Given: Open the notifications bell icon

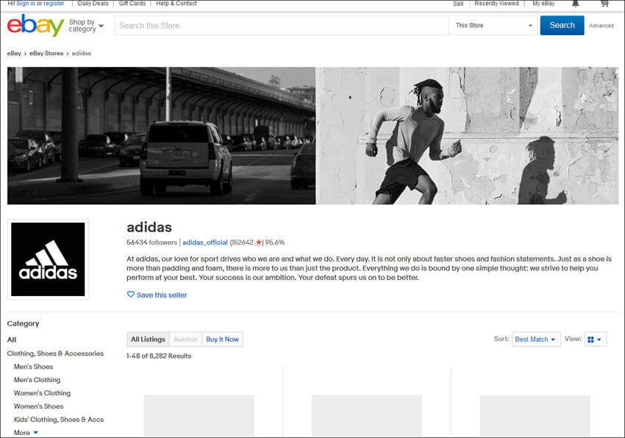Looking at the screenshot, I should point(576,4).
